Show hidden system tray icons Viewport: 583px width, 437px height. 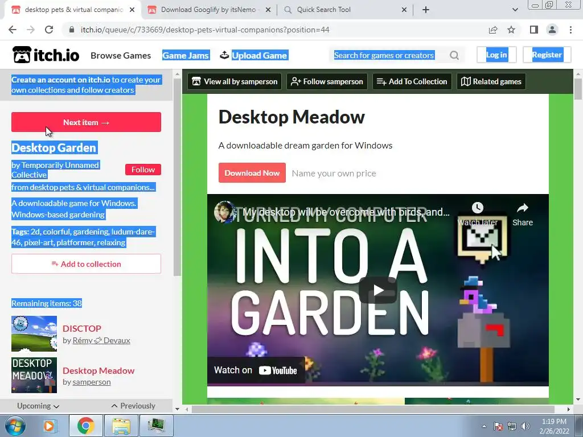(484, 426)
